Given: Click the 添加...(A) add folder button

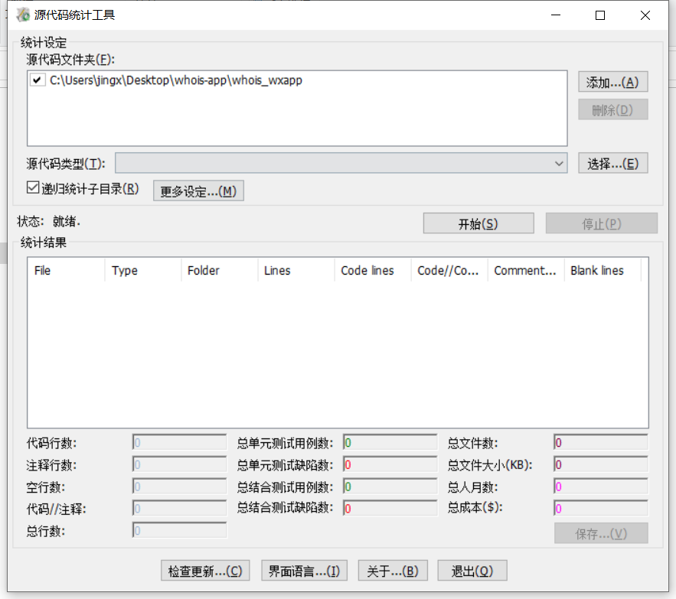Looking at the screenshot, I should tap(612, 81).
